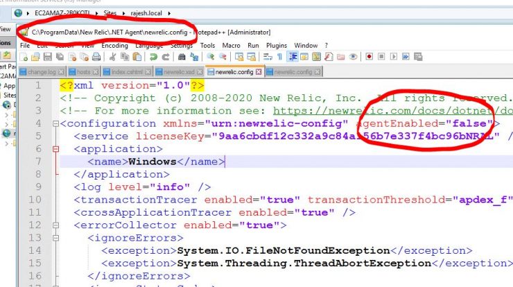Image resolution: width=513 pixels, height=287 pixels.
Task: Open the Plugins menu
Action: coord(277,46)
